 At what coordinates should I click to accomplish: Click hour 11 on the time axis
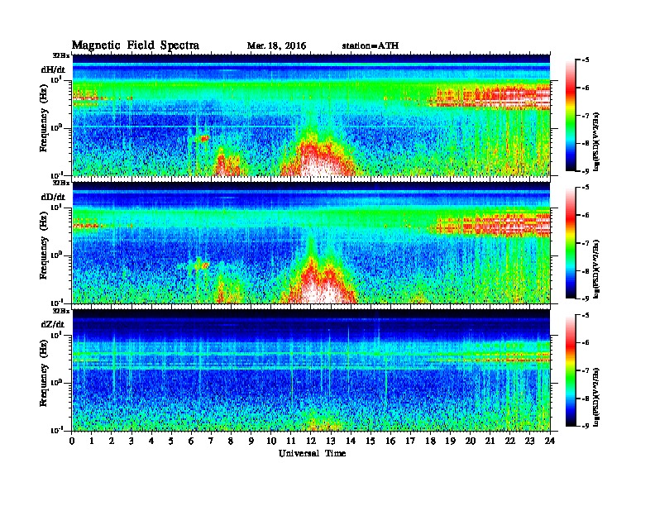click(x=291, y=441)
